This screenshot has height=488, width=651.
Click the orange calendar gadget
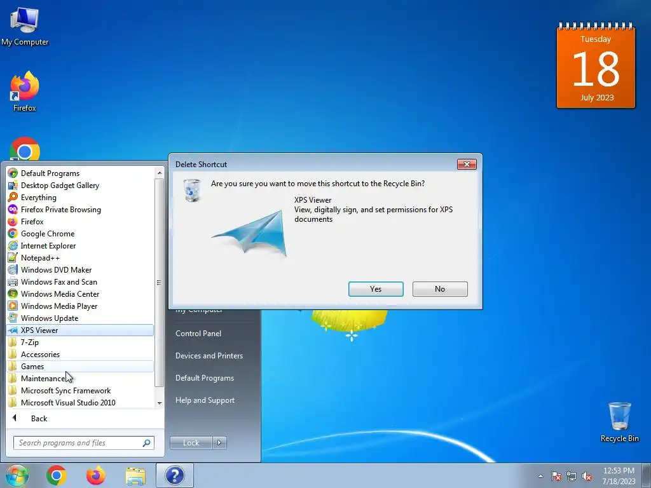[596, 65]
